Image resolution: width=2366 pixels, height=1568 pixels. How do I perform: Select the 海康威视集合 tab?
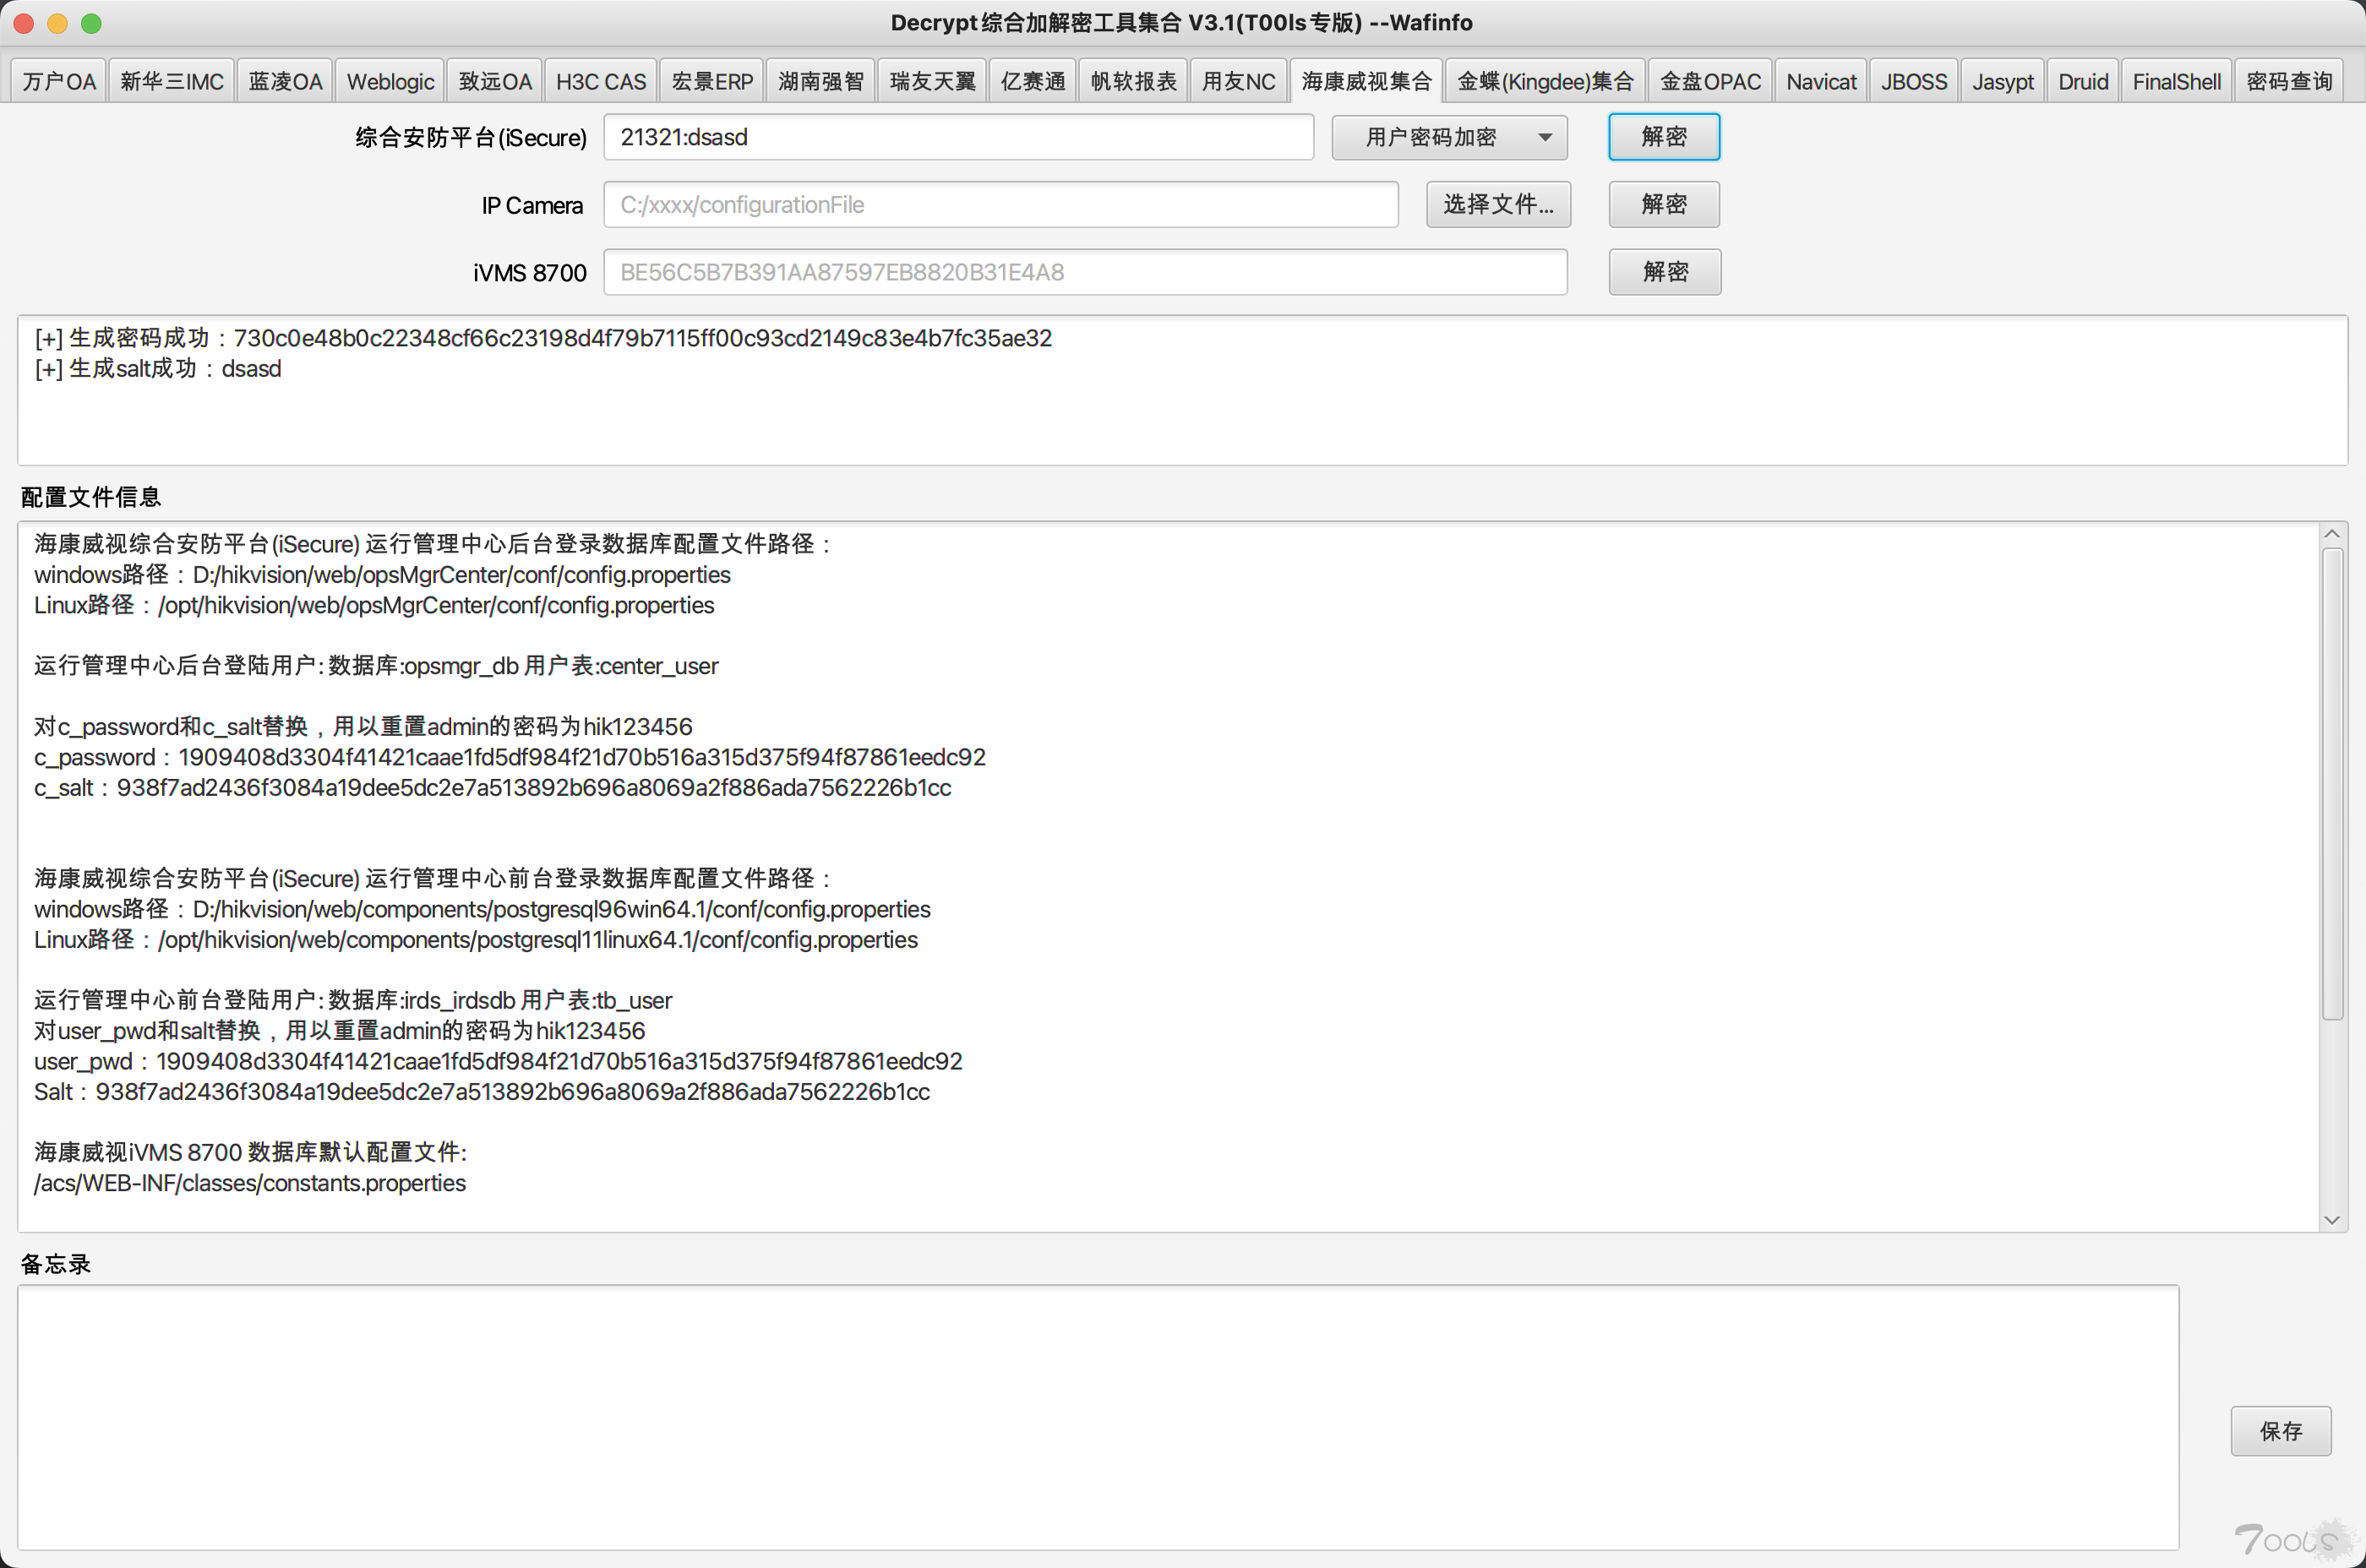[x=1366, y=81]
